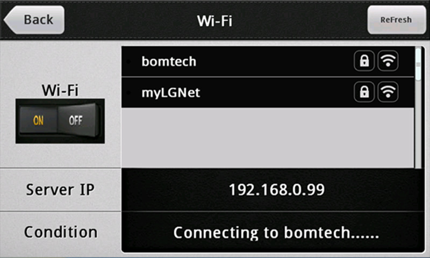The image size is (430, 258).
Task: Click the network list scrollbar thumb
Action: (x=418, y=64)
